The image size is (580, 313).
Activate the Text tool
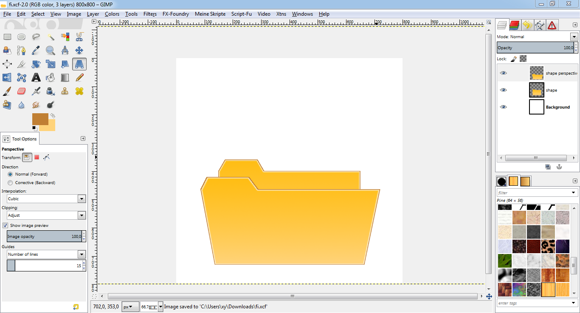36,77
